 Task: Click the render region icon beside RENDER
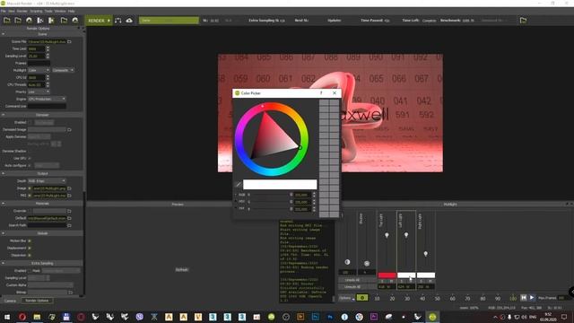coord(118,21)
